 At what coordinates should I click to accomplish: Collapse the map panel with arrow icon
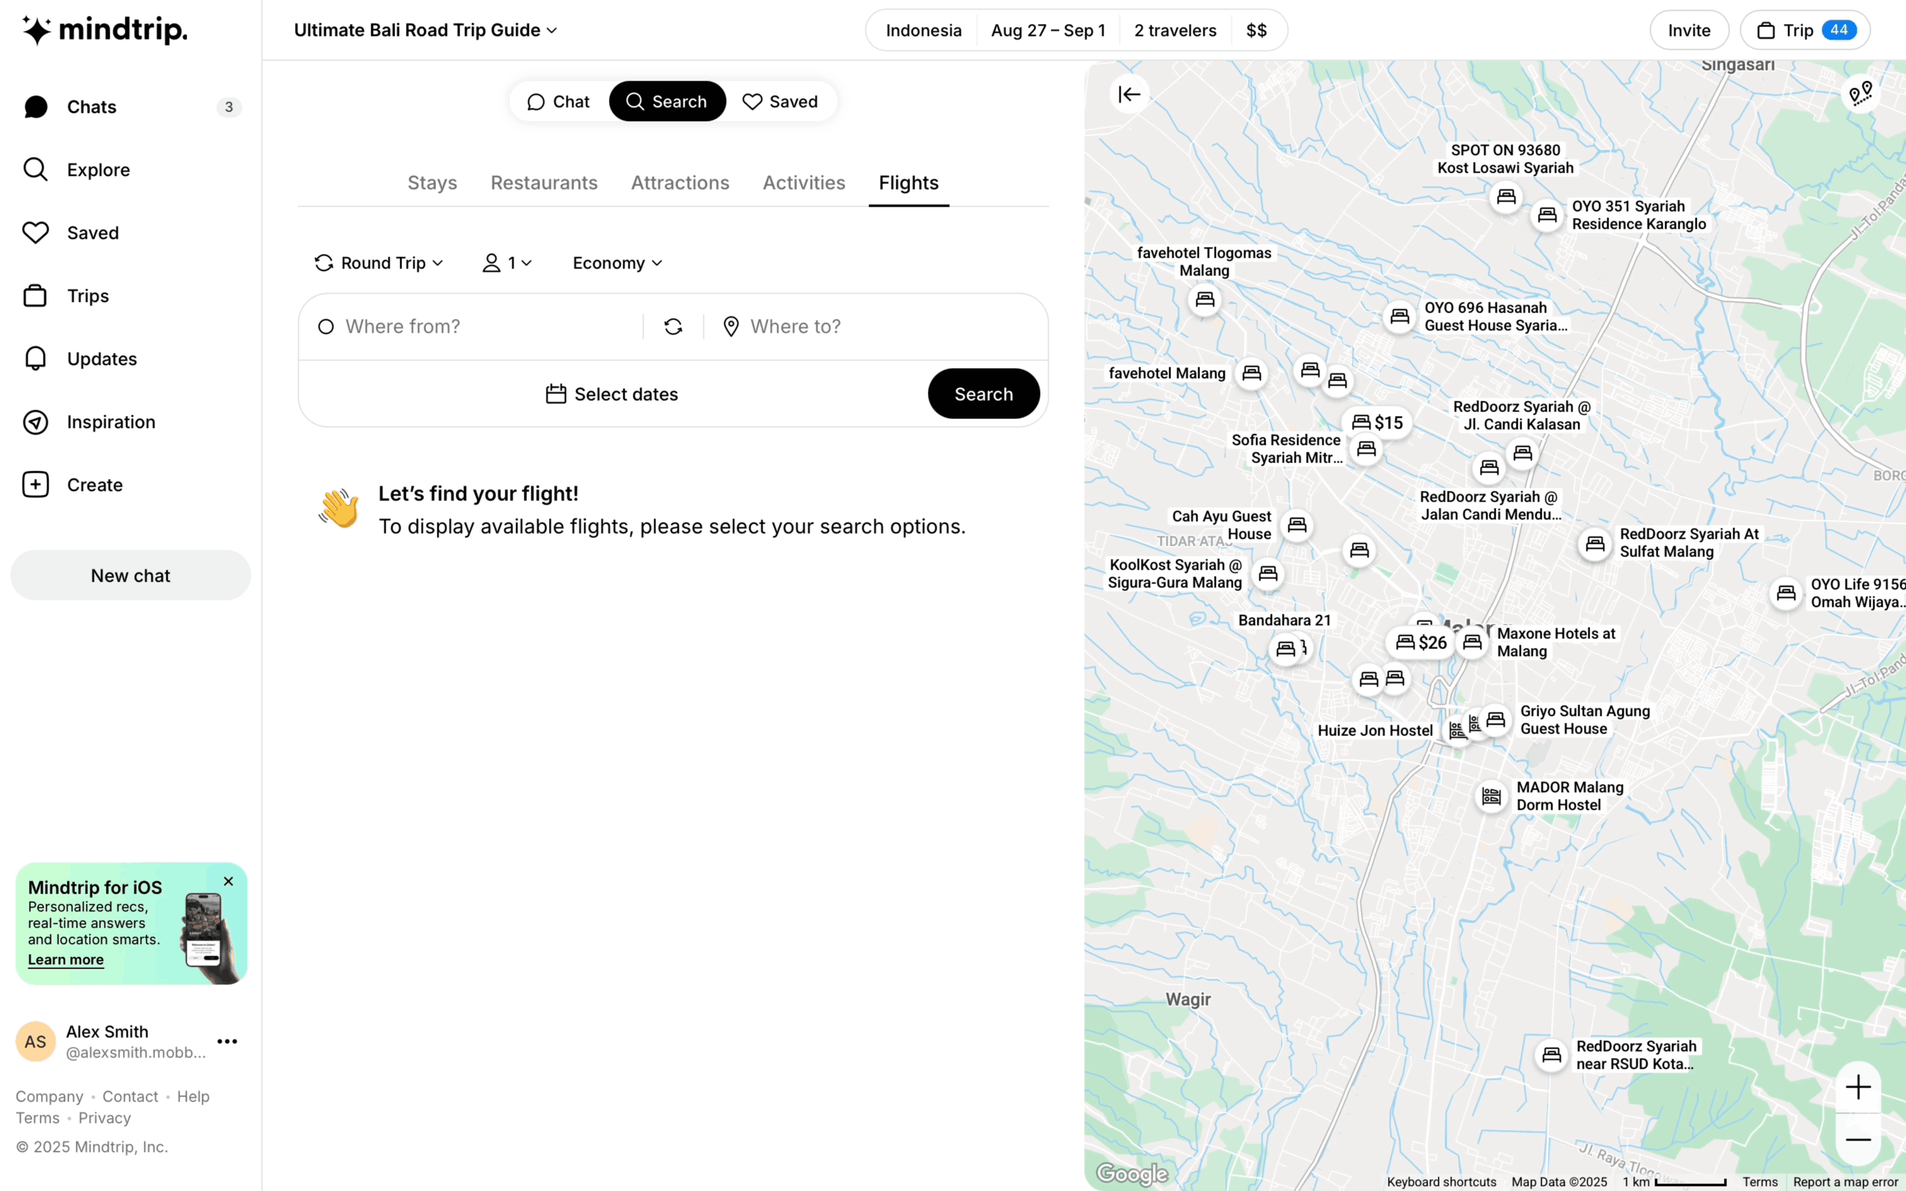coord(1129,95)
